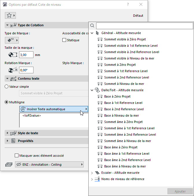Click the Noms de niveau de référence icon
Screen dimensions: 194x196
[x=97, y=179]
